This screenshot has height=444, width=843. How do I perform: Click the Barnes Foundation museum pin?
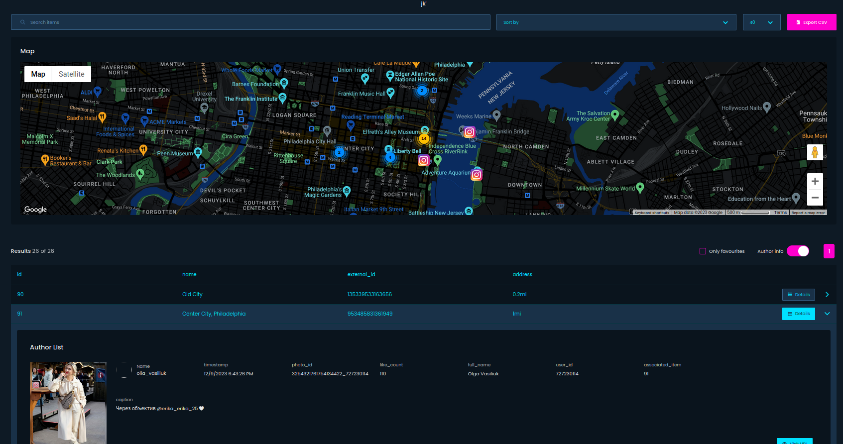tap(283, 83)
